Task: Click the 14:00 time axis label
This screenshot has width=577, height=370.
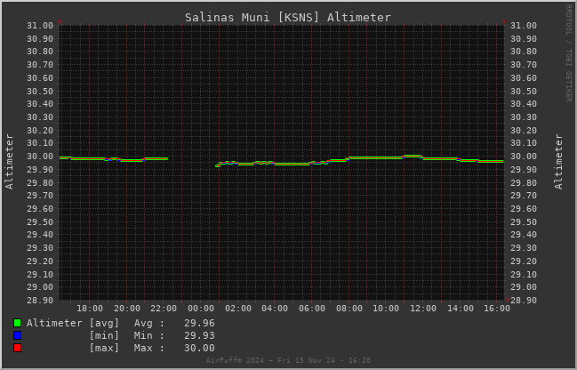Action: 461,309
